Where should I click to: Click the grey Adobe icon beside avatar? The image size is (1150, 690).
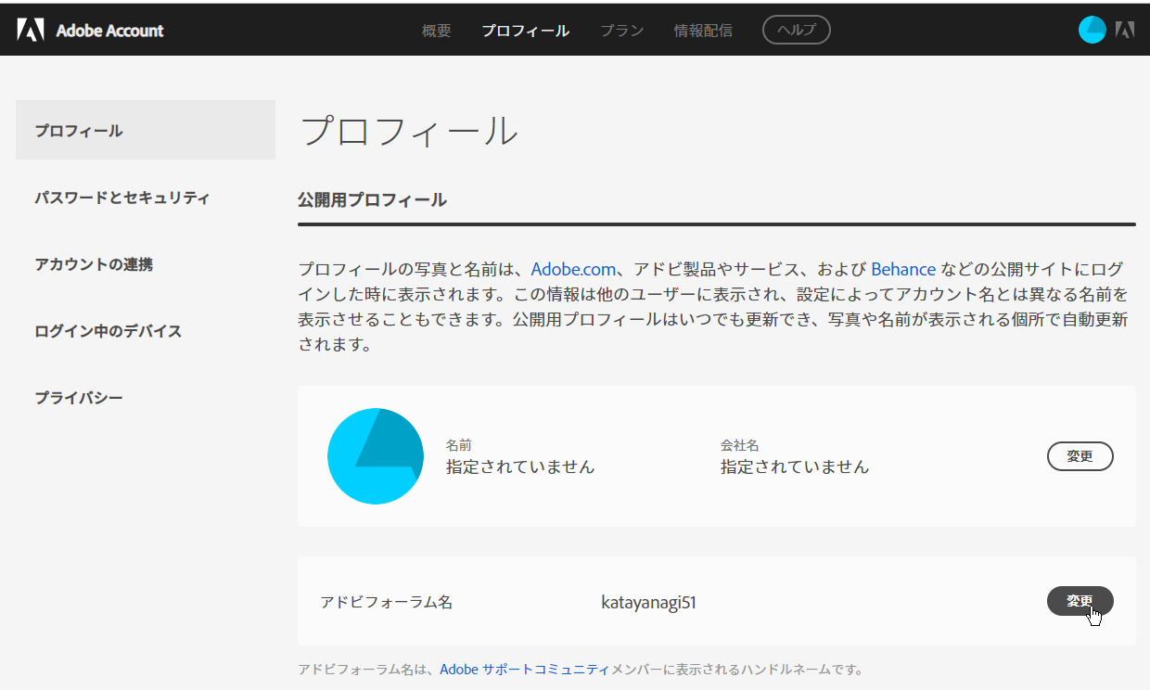[x=1125, y=30]
